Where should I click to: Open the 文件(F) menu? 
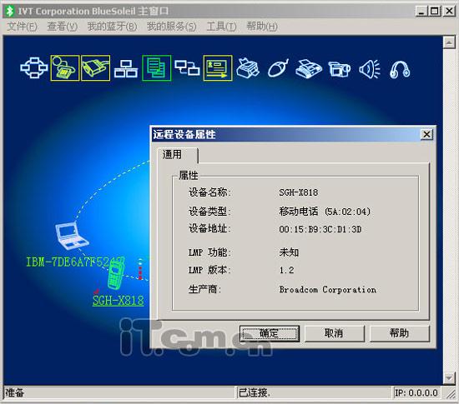22,27
